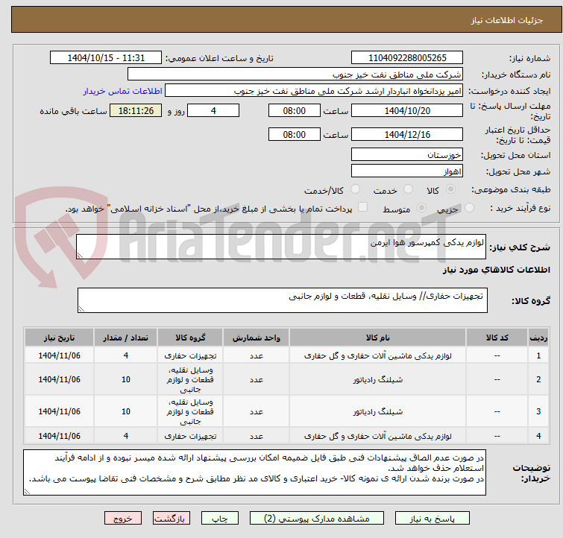
Task: Click quantity 10 in row 2
Action: click(x=126, y=379)
